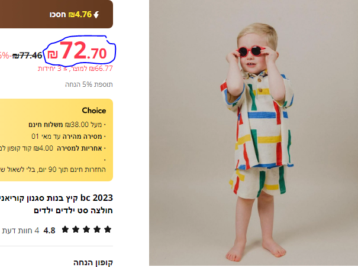Click the red shekel currency symbol

[x=53, y=54]
